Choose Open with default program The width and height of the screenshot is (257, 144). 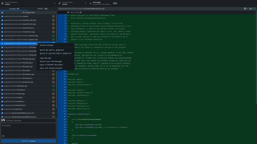tap(51, 68)
